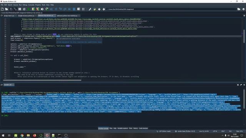The height and width of the screenshot is (138, 246).
Task: Open the Source menu
Action: [x=15, y=5]
